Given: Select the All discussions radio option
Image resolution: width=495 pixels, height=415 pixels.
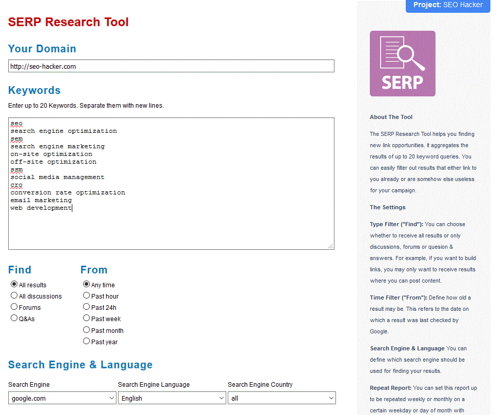Looking at the screenshot, I should 14,295.
